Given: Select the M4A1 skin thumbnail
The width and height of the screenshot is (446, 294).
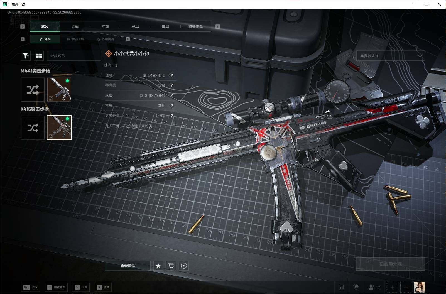Looking at the screenshot, I should point(59,90).
